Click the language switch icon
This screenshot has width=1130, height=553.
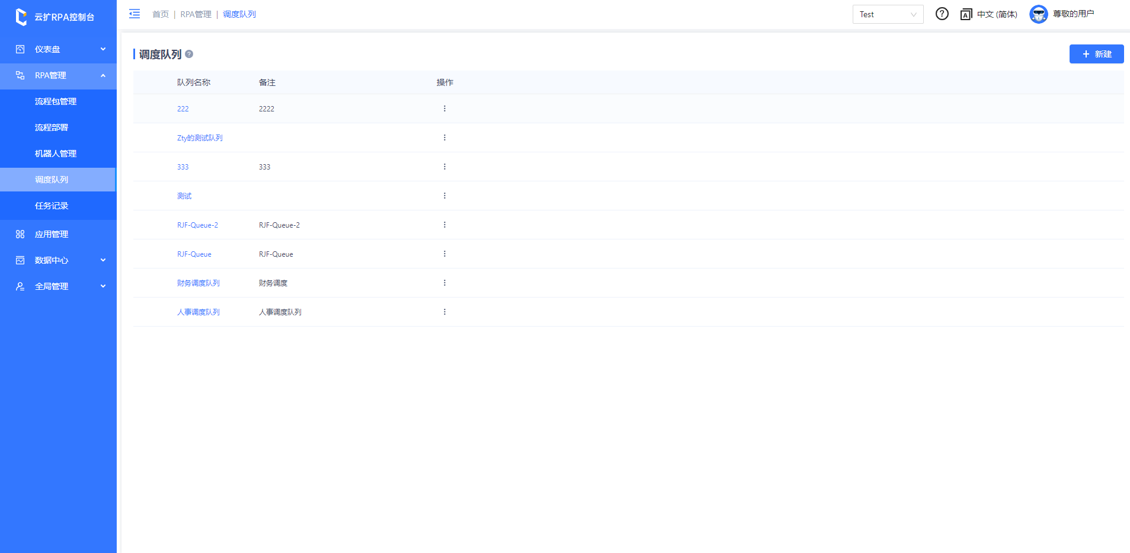pos(966,14)
